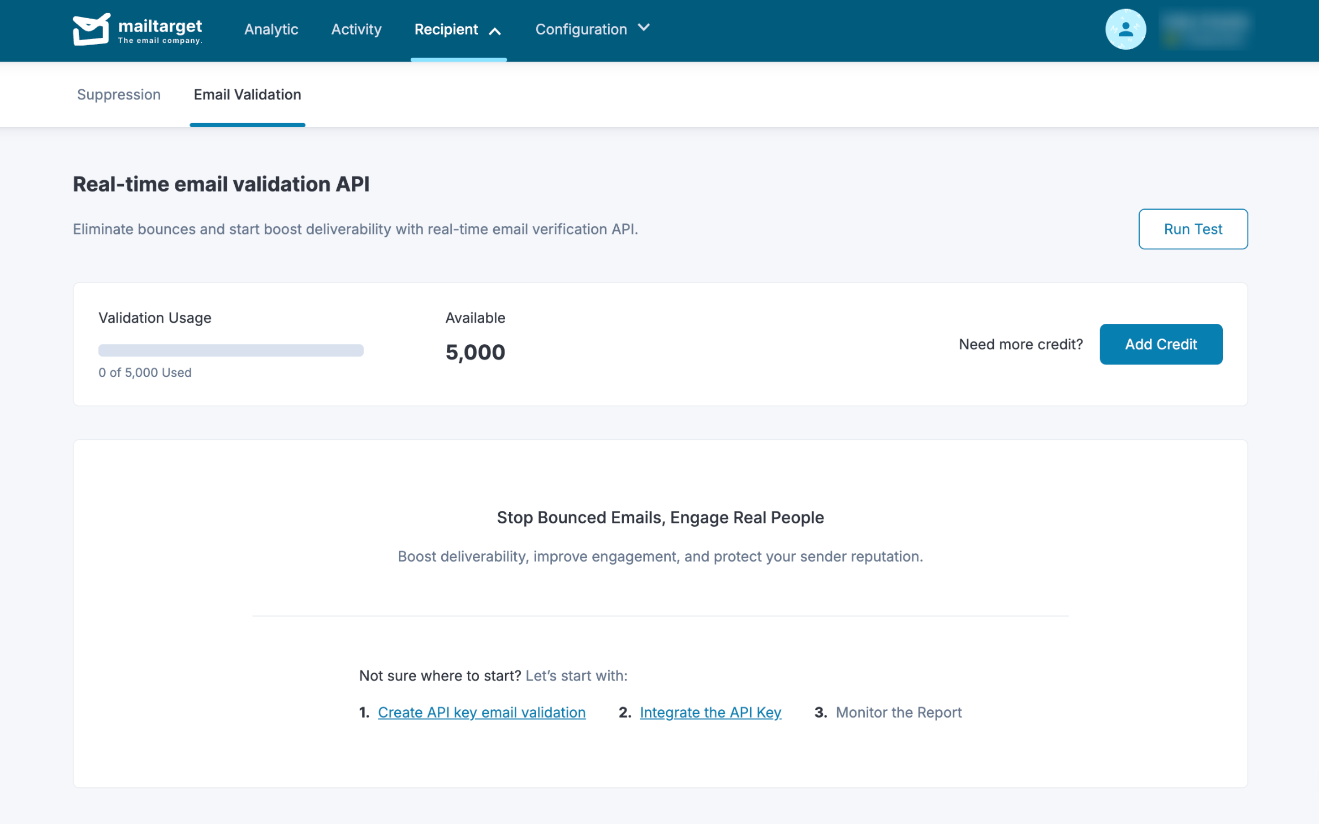Click the Available 5,000 credit figure

coord(475,352)
